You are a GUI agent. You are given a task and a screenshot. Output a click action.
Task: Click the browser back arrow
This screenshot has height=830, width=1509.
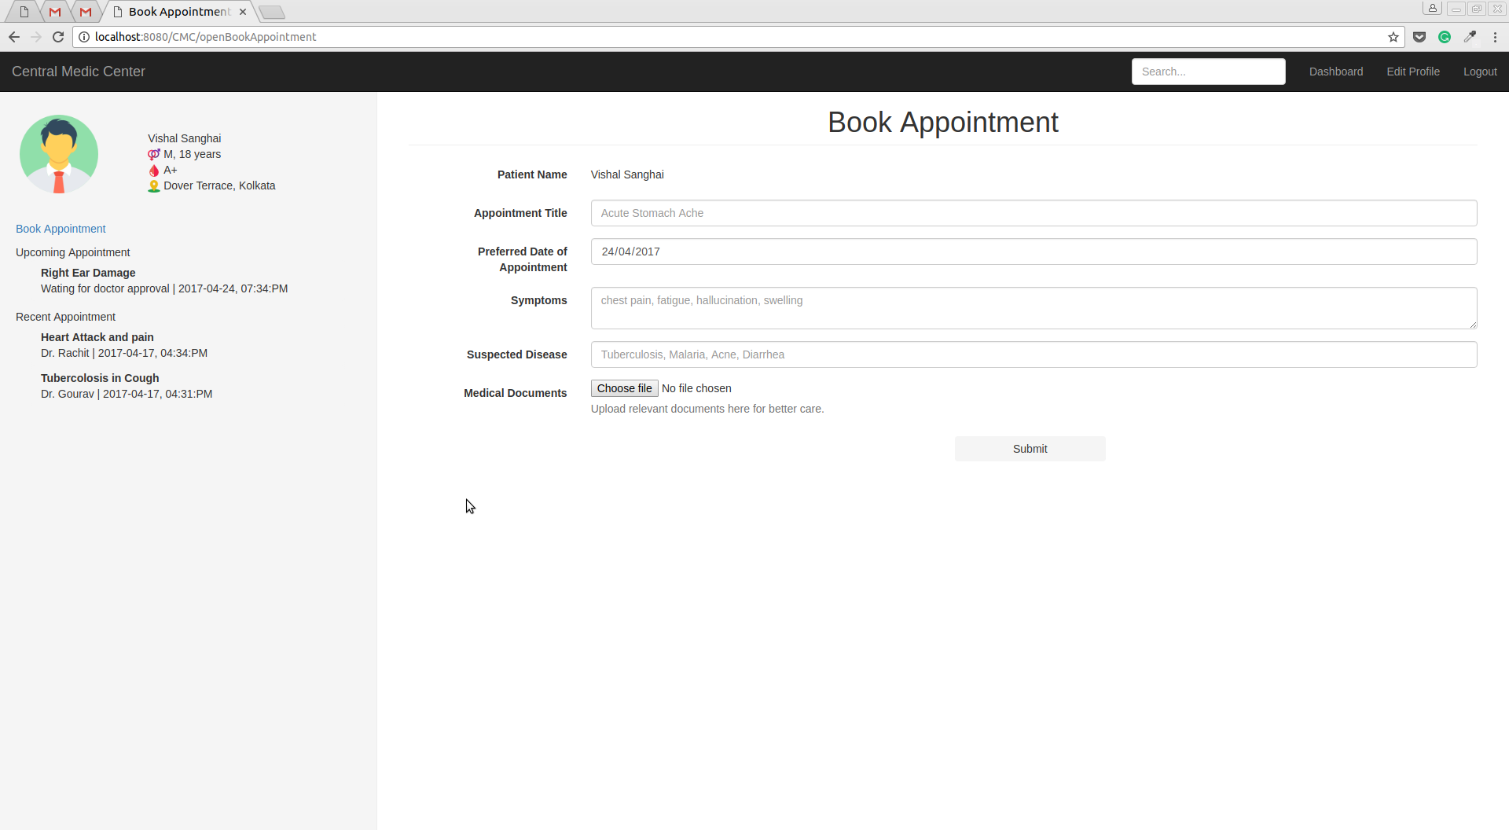(14, 37)
